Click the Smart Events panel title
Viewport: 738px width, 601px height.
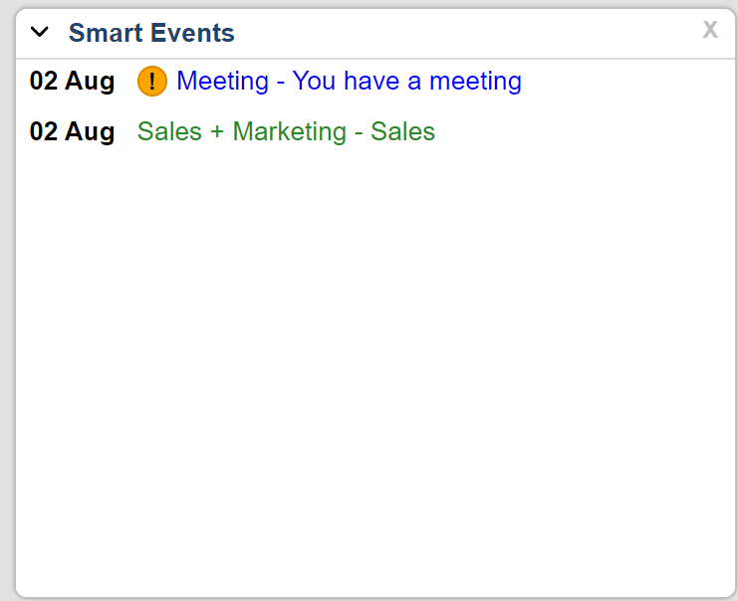[x=151, y=33]
